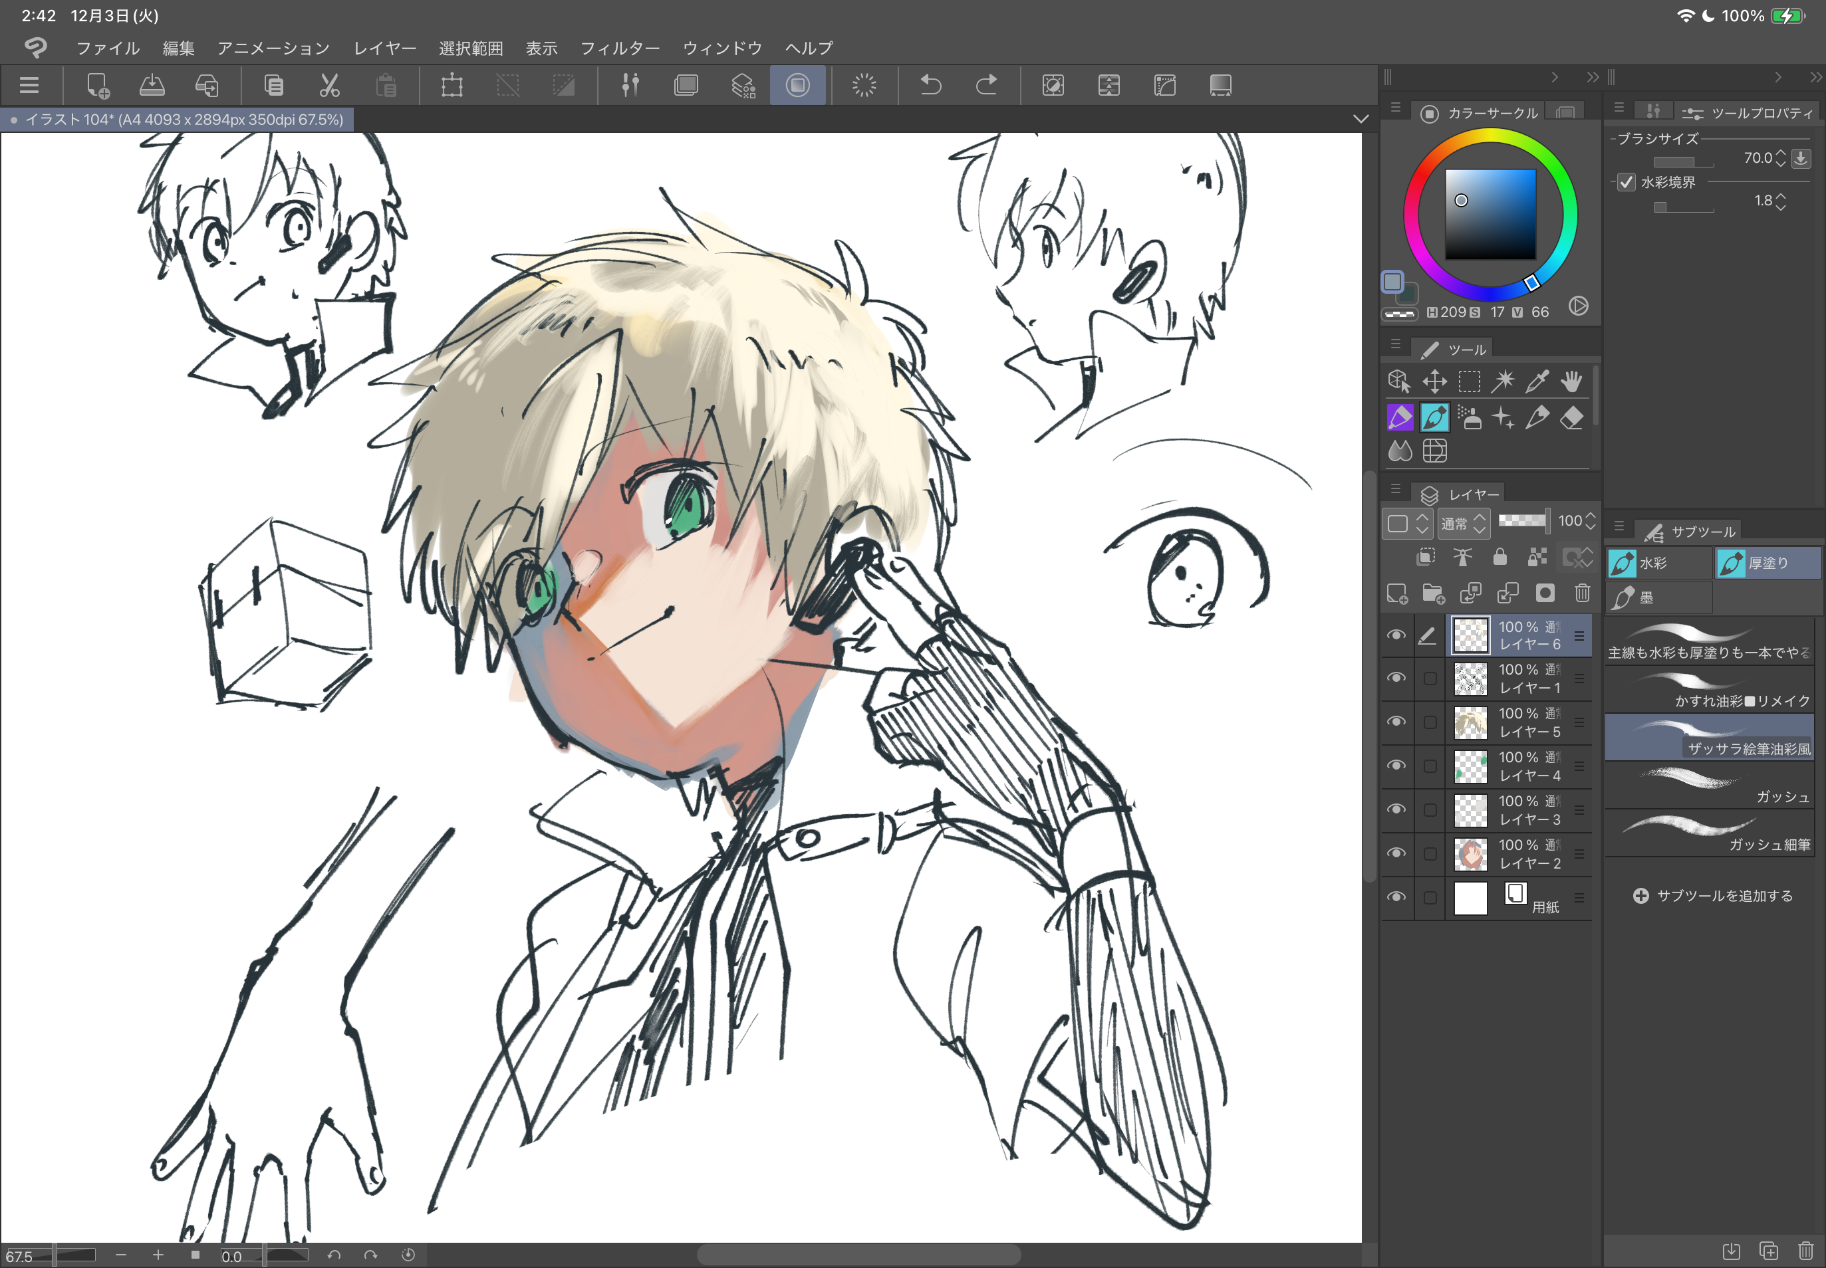The image size is (1826, 1268).
Task: Uncheck the 水彩境界 checkbox
Action: [1626, 182]
